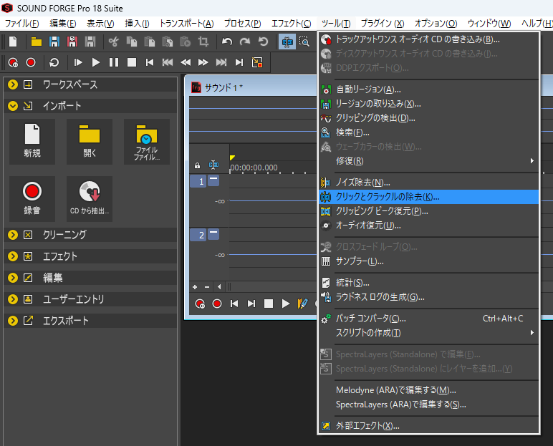Expand the ワークスペース section

pos(13,84)
